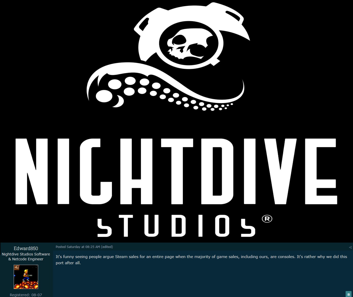The width and height of the screenshot is (353, 297).
Task: Click the Nightdive Studios logo image
Action: [176, 121]
